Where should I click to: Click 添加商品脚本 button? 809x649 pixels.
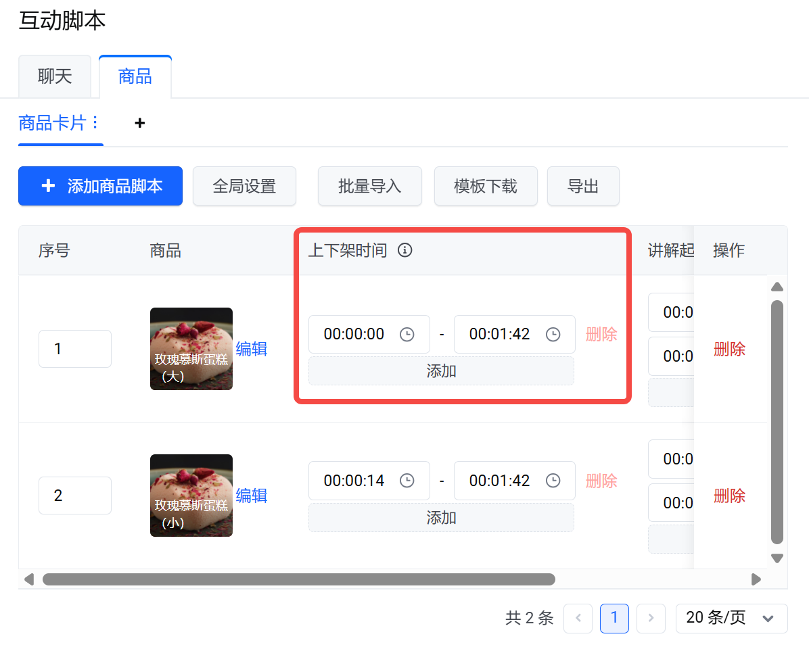pyautogui.click(x=101, y=186)
